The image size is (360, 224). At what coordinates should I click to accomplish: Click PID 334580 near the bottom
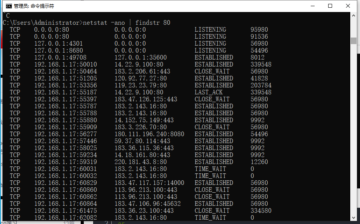click(261, 210)
